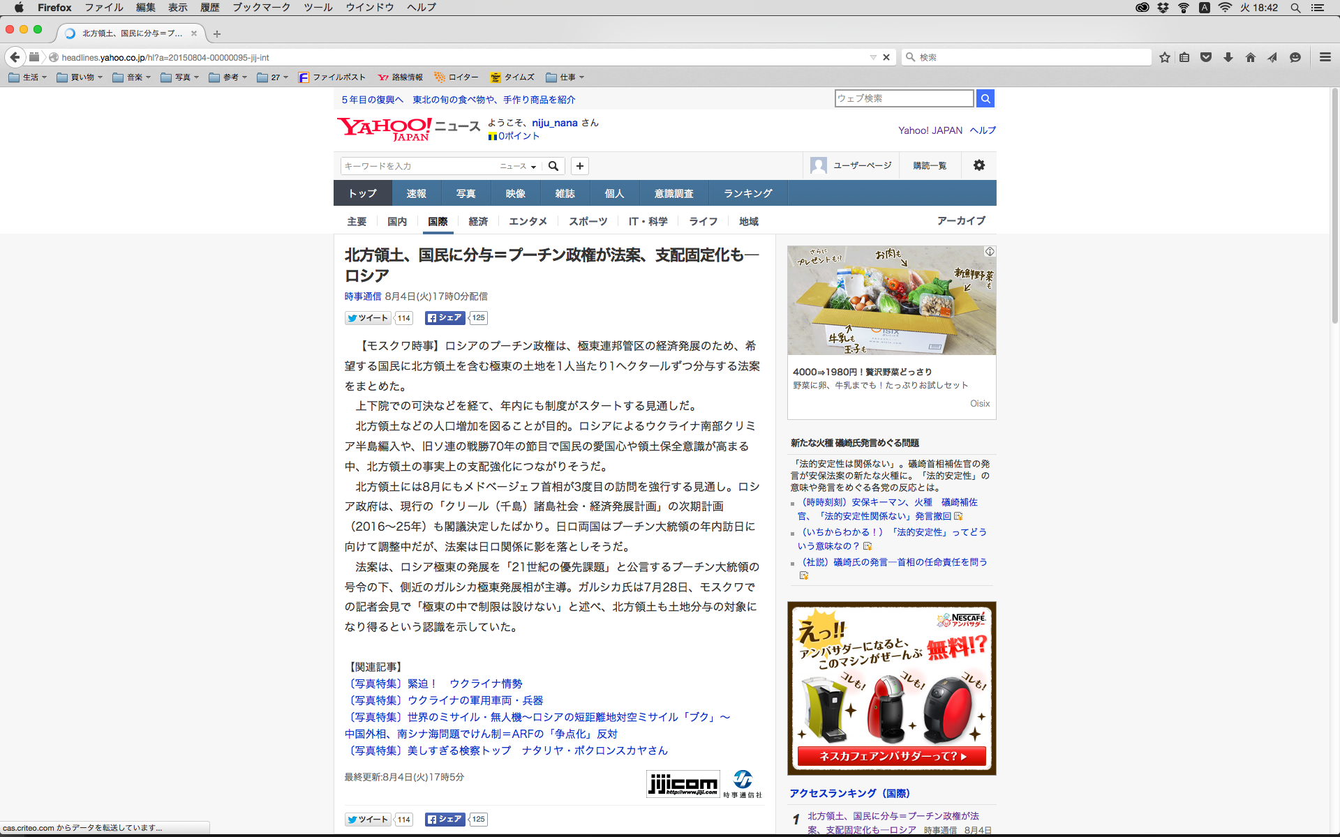Screen dimensions: 1340x837
Task: Stop loading with the address bar X
Action: coord(886,57)
